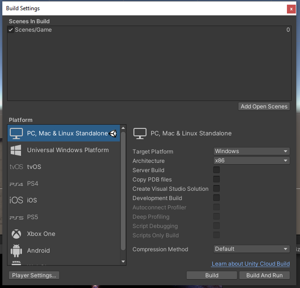Open the Target Platform dropdown showing Windows

(x=251, y=151)
